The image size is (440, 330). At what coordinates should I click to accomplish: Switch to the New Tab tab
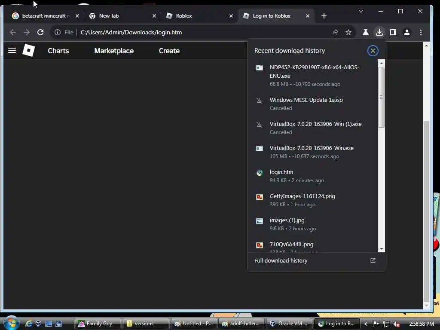point(122,16)
